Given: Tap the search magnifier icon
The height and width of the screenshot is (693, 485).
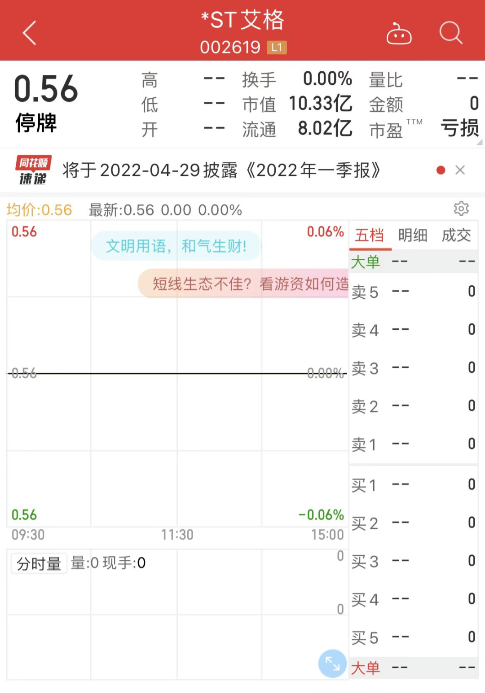Looking at the screenshot, I should point(450,33).
